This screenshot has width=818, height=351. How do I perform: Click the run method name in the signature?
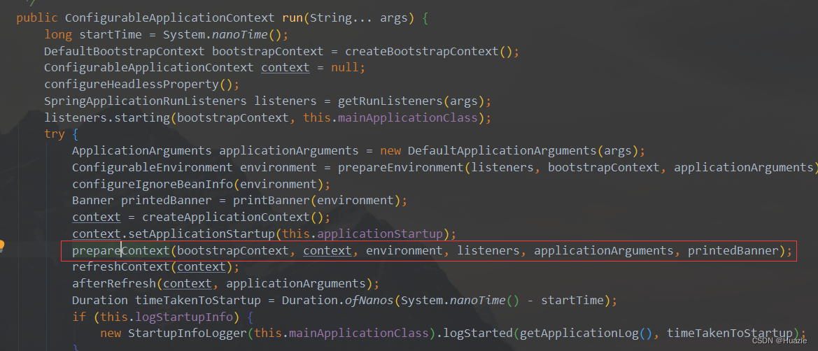pyautogui.click(x=292, y=18)
